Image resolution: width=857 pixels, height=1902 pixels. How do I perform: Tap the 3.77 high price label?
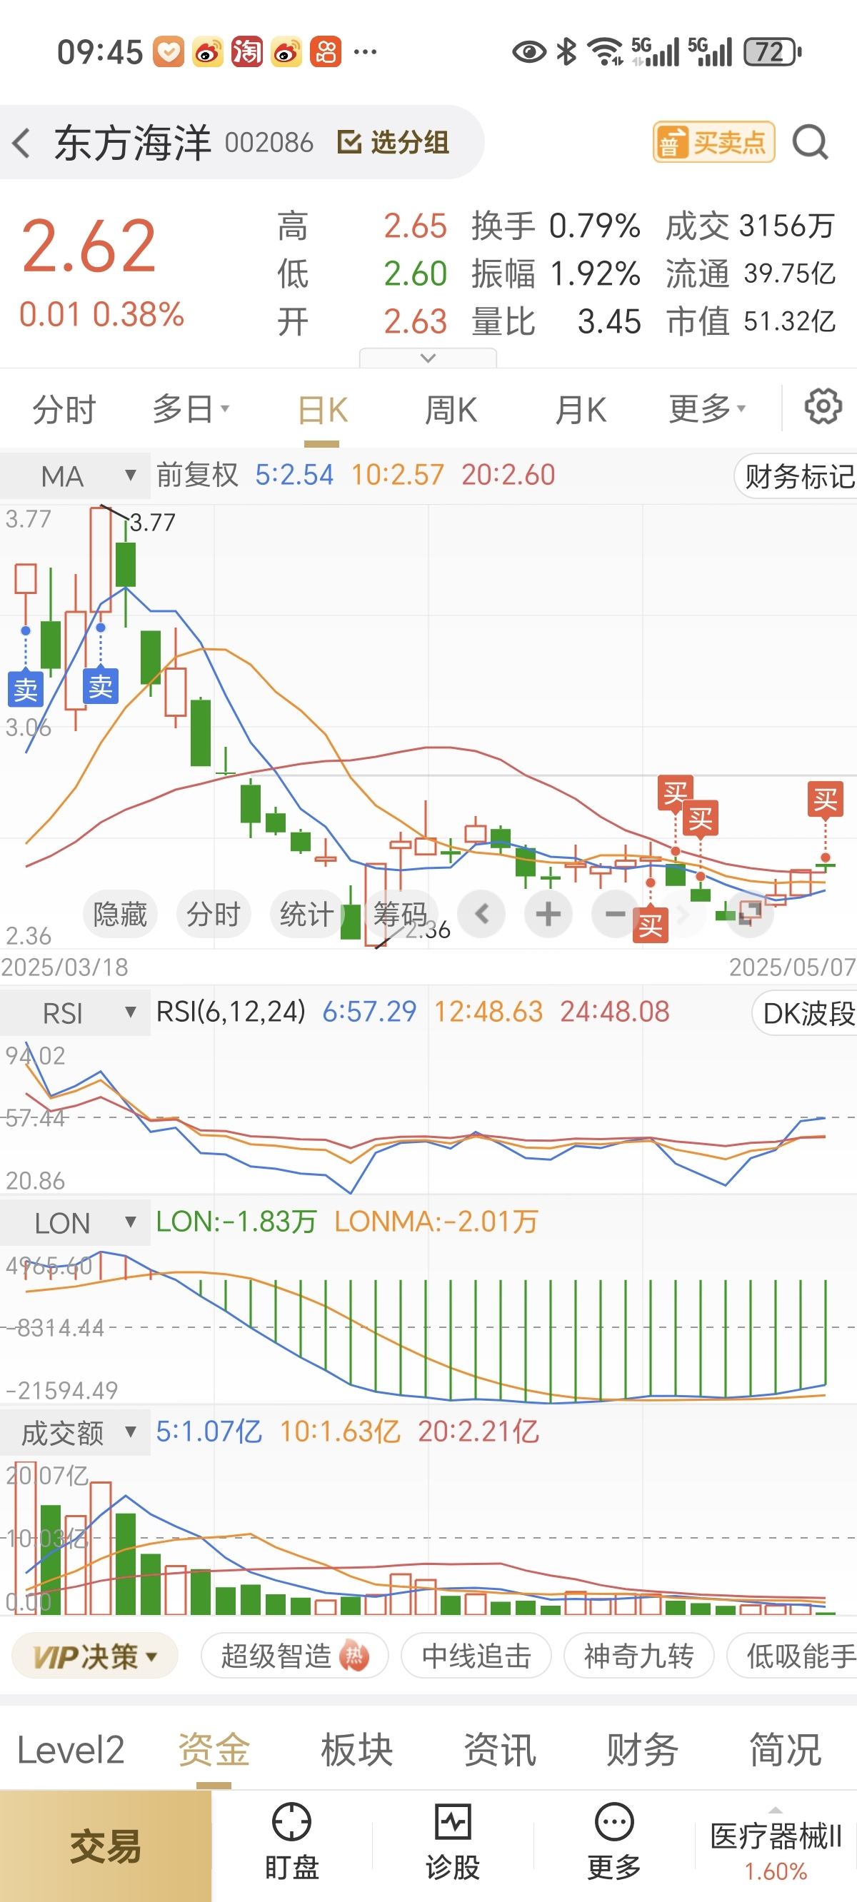click(x=153, y=523)
